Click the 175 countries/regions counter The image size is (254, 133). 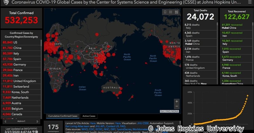coord(53,127)
